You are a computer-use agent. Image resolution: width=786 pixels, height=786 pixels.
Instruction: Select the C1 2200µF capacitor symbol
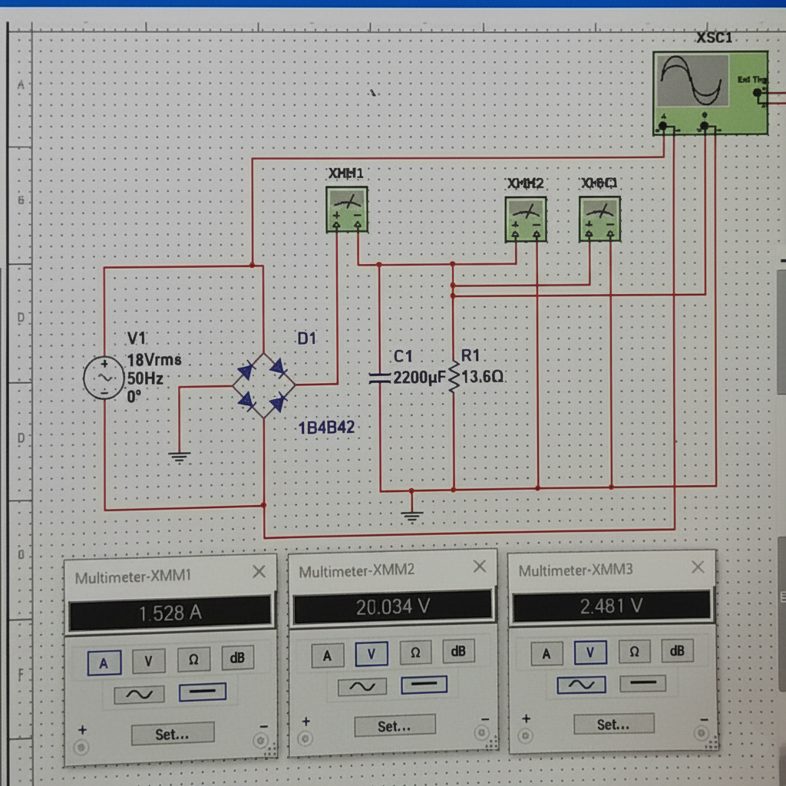[380, 378]
